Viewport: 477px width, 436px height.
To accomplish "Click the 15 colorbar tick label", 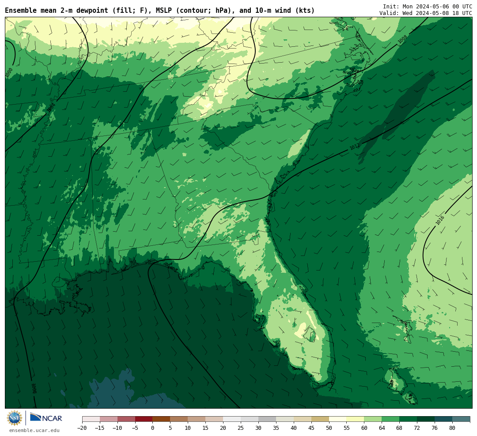I will click(x=206, y=428).
